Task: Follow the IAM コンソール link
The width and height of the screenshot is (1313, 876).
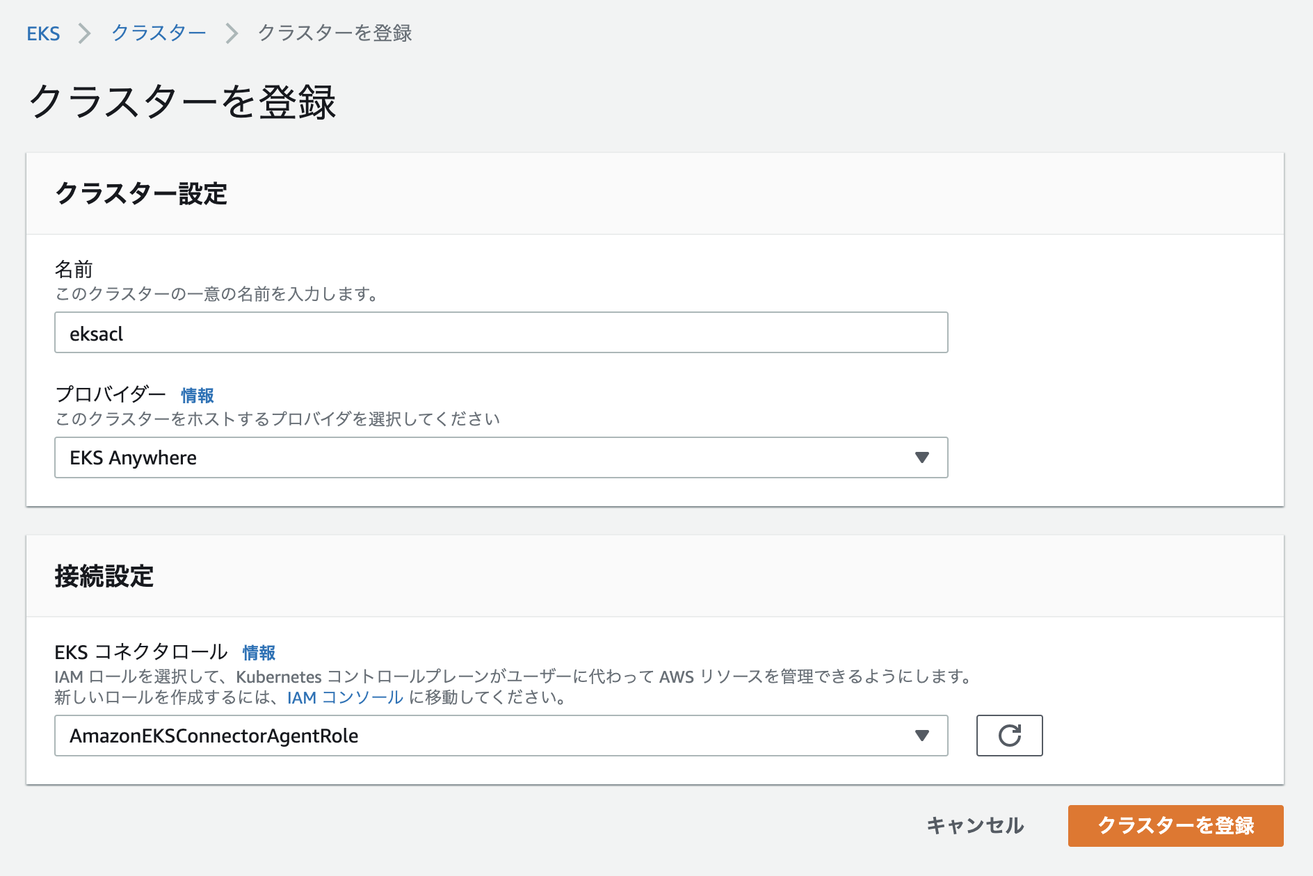Action: tap(345, 697)
